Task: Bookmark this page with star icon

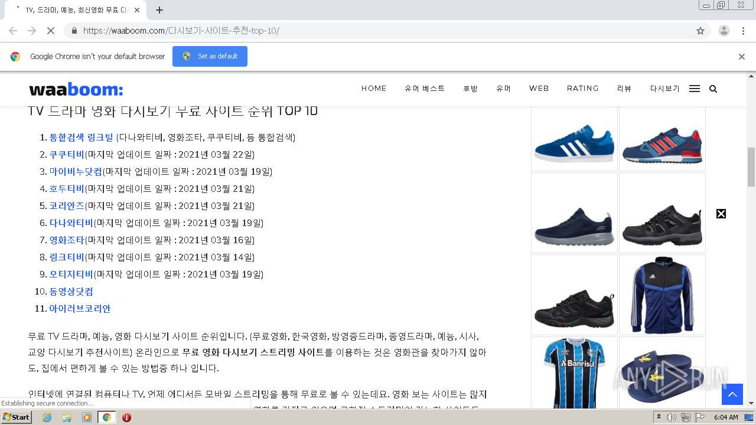Action: [x=700, y=31]
